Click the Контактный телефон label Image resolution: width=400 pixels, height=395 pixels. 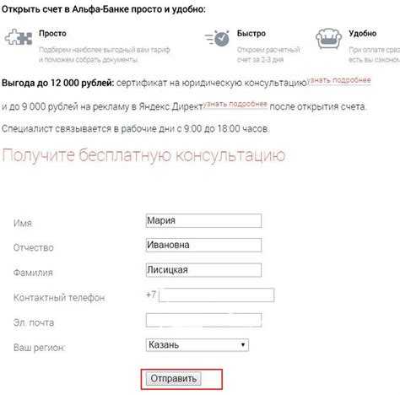tap(59, 298)
